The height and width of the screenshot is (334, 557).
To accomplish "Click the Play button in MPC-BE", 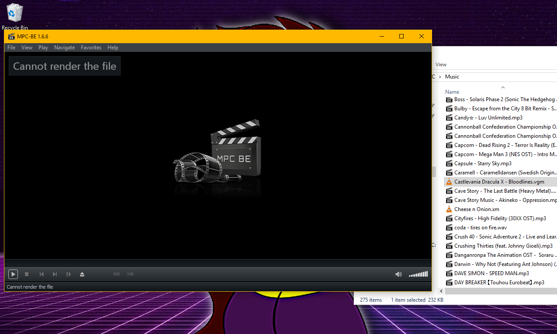I will coord(13,274).
